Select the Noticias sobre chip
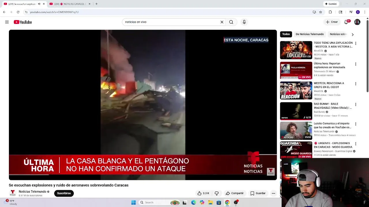The height and width of the screenshot is (207, 369). (x=338, y=34)
